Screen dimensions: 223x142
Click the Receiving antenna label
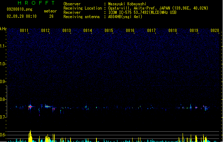pos(82,17)
